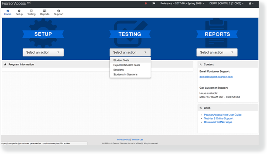The height and width of the screenshot is (154, 267).
Task: Select Sessions from the Testing menu
Action: [119, 70]
